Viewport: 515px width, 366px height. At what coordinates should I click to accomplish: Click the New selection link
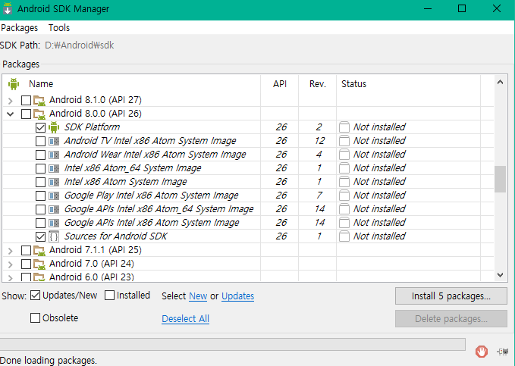(198, 296)
